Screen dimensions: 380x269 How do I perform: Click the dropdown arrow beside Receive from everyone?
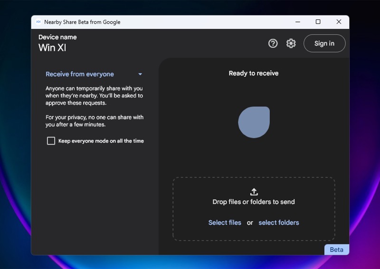[140, 74]
